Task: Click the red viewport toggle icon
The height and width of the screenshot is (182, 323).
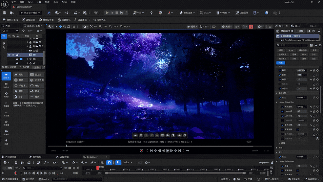Action: click(x=251, y=27)
